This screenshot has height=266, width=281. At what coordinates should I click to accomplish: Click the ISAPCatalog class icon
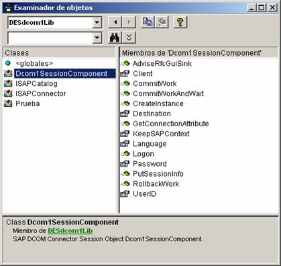tap(8, 83)
